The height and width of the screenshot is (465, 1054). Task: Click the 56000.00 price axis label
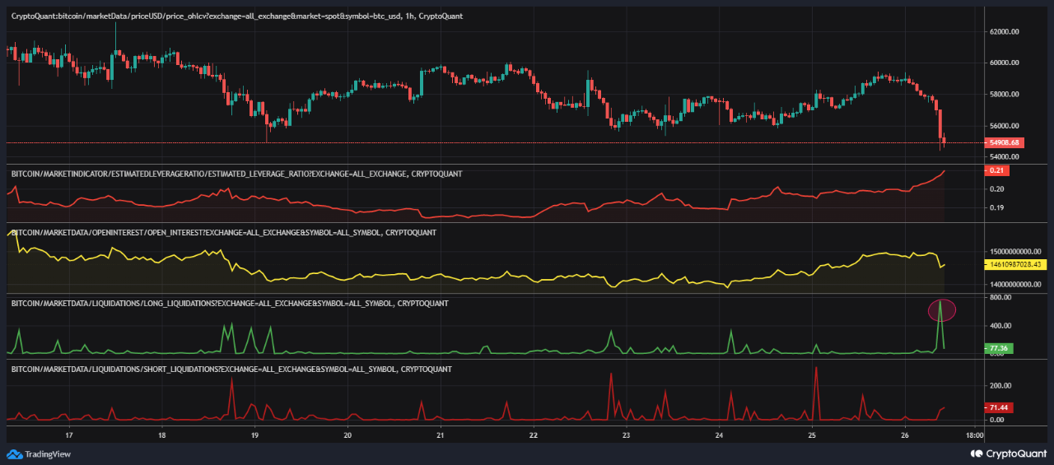click(x=1004, y=126)
